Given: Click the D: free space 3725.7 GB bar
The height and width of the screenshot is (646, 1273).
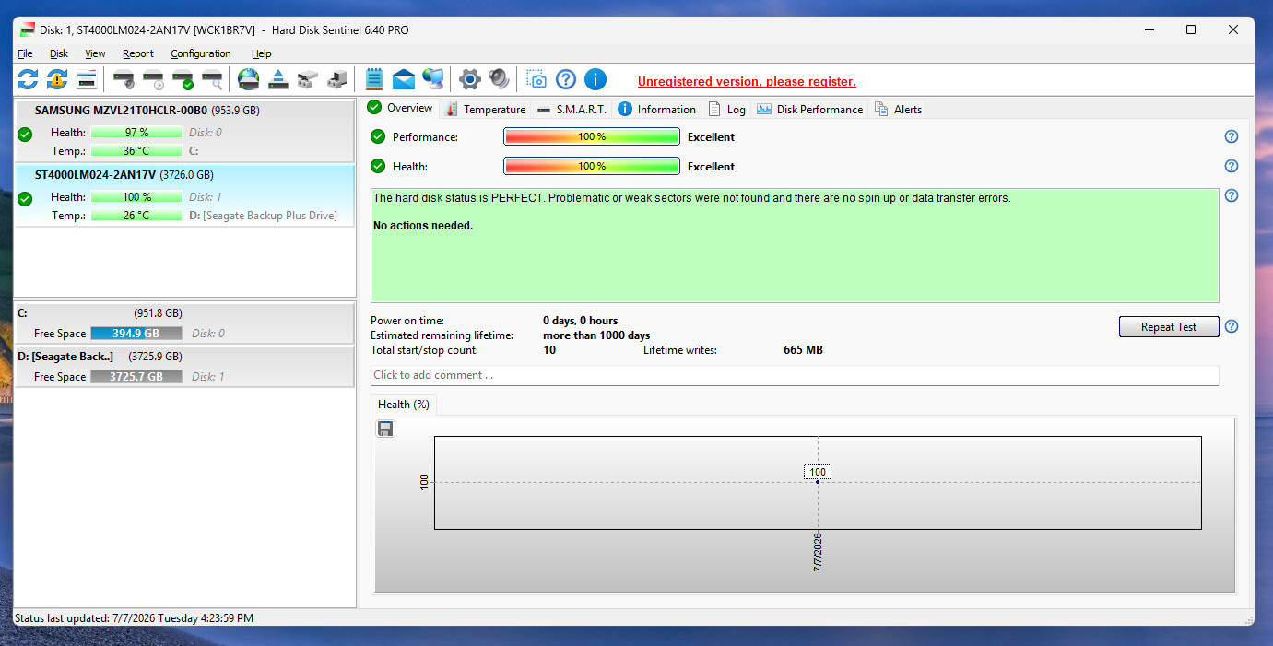Looking at the screenshot, I should tap(136, 377).
